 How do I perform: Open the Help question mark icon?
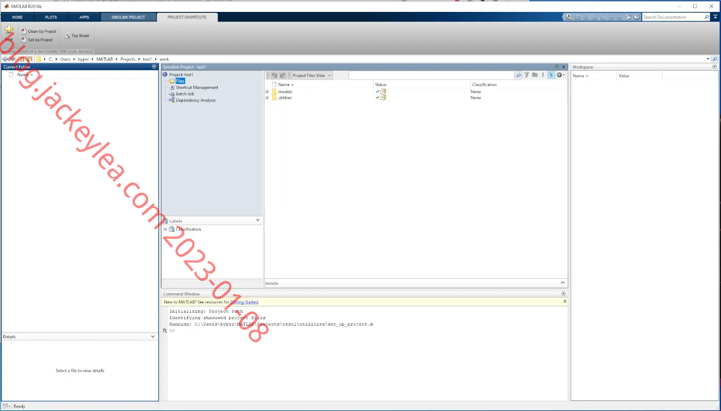pyautogui.click(x=637, y=17)
